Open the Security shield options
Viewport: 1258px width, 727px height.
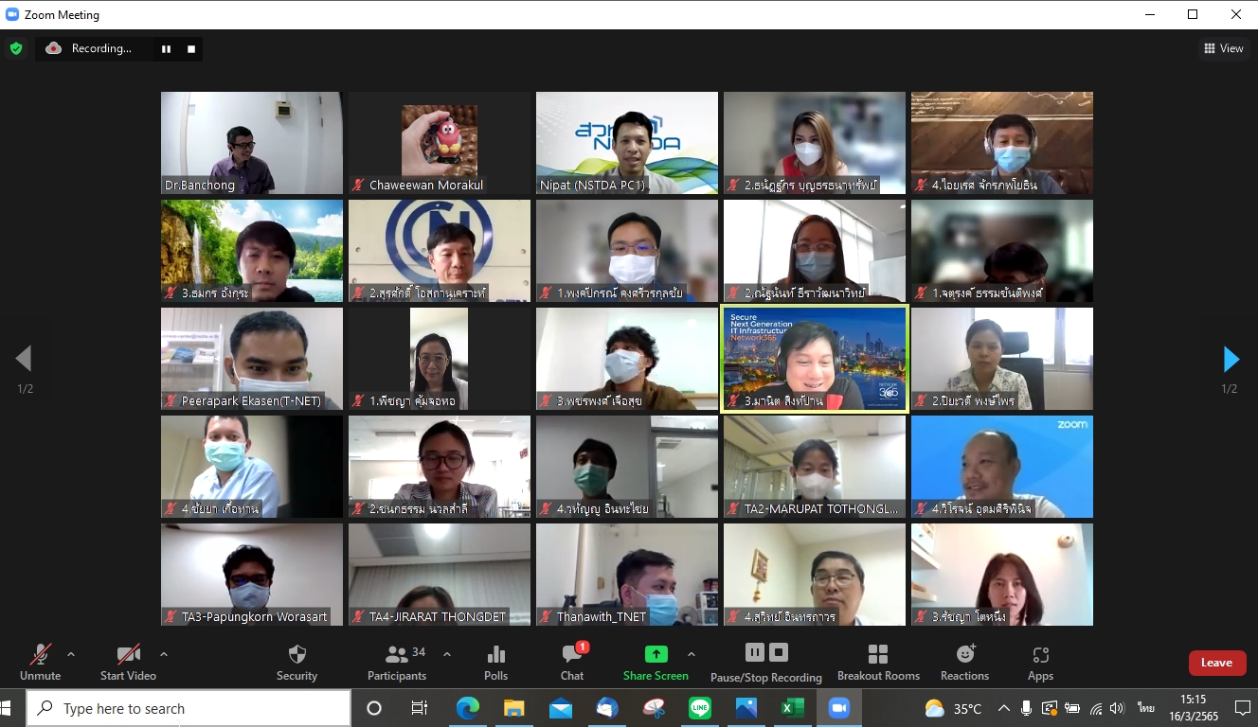[297, 662]
